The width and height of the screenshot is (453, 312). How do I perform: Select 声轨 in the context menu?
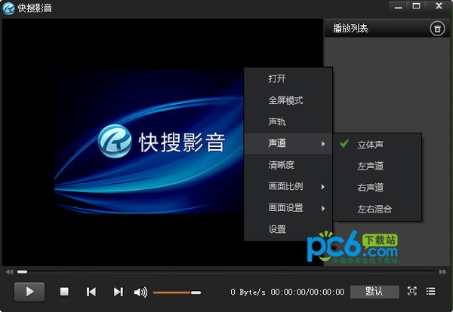(x=288, y=121)
